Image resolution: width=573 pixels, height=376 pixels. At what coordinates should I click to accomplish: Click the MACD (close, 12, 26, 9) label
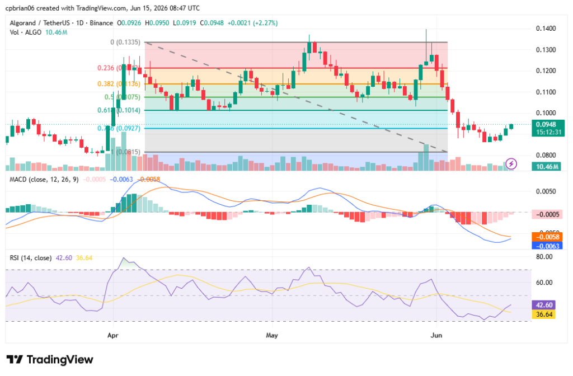tap(44, 180)
